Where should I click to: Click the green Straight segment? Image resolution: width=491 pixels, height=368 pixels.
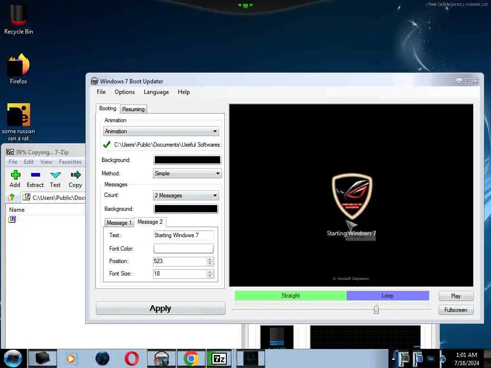pos(291,296)
